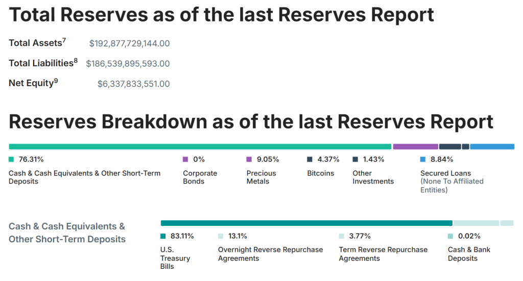Click the Total Liabilities dollar amount
Image resolution: width=523 pixels, height=281 pixels.
coord(128,64)
